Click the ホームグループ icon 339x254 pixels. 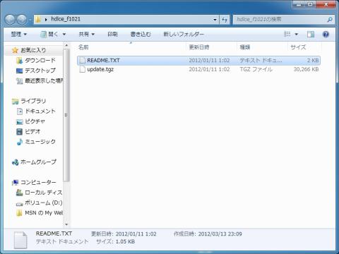coord(16,162)
